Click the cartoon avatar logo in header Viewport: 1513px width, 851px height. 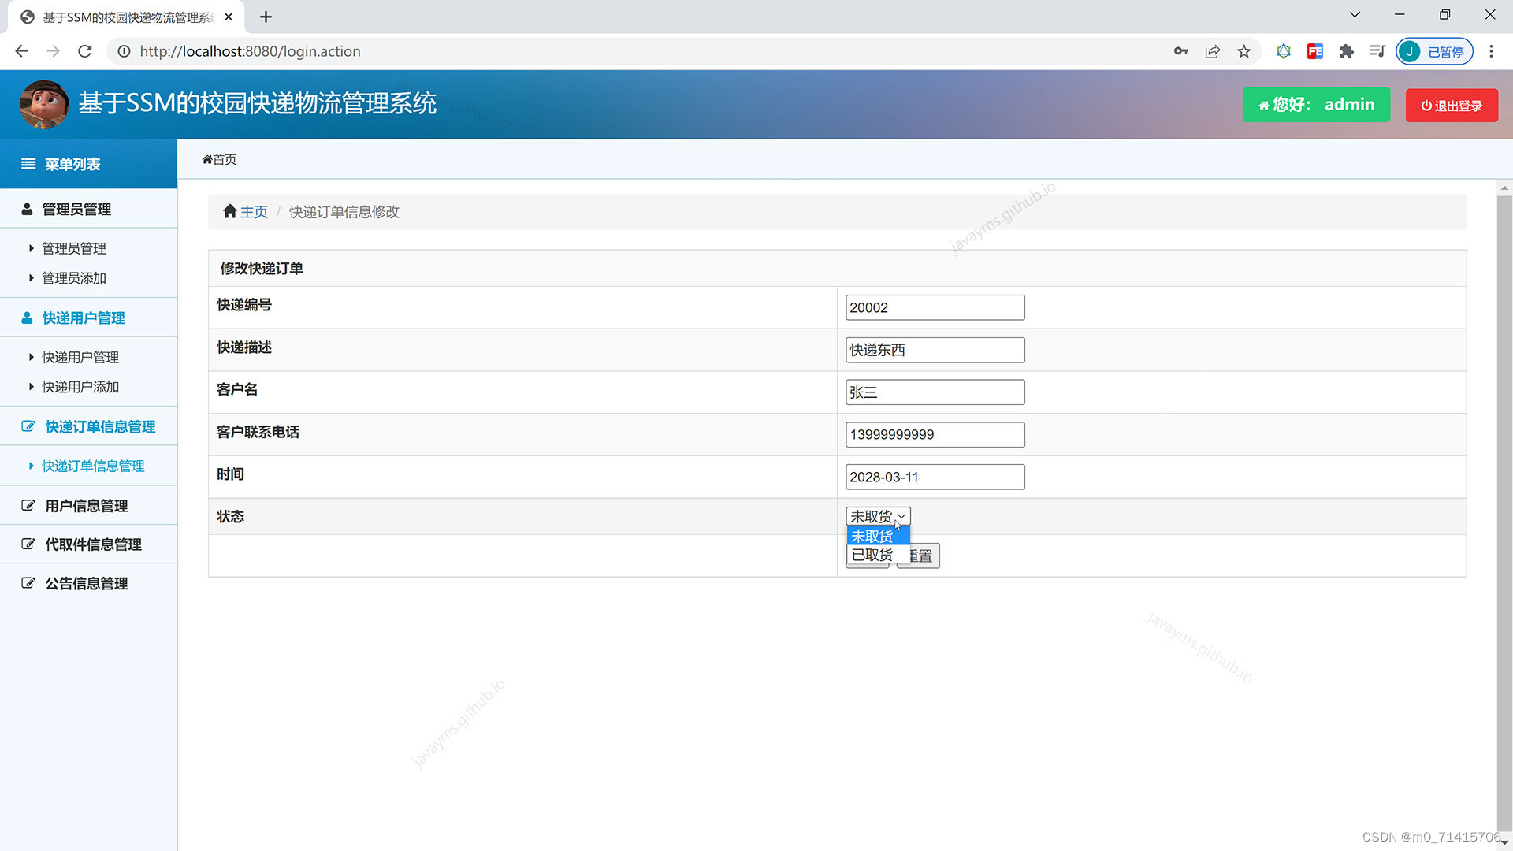click(x=43, y=104)
